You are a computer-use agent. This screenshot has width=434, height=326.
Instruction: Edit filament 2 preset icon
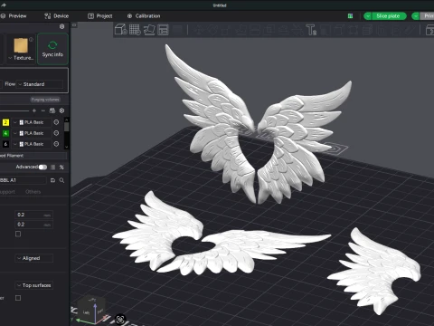[x=56, y=122]
